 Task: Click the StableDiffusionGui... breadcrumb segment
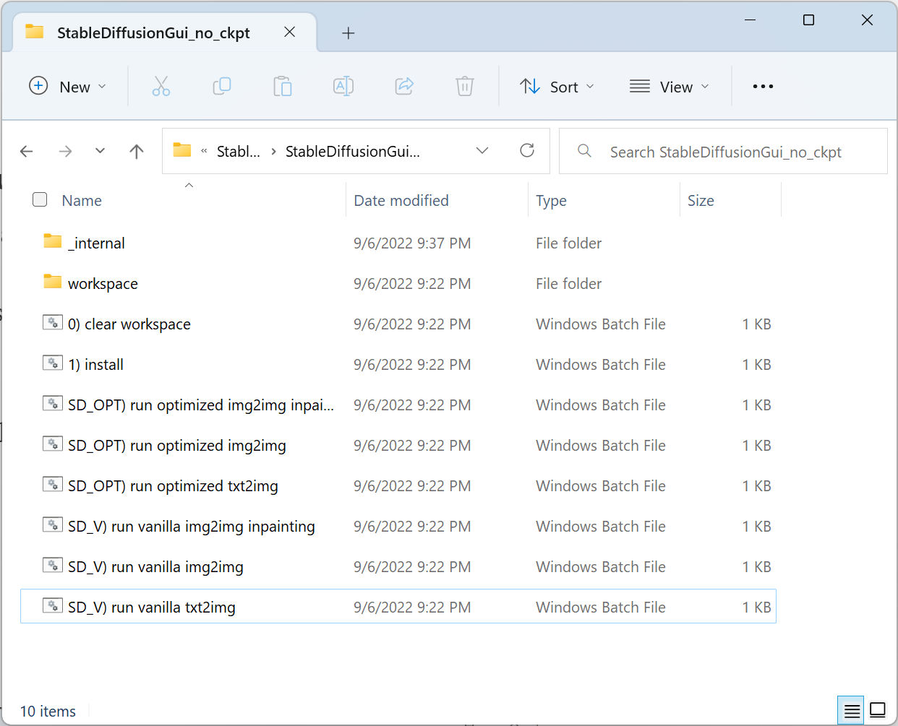[x=353, y=151]
